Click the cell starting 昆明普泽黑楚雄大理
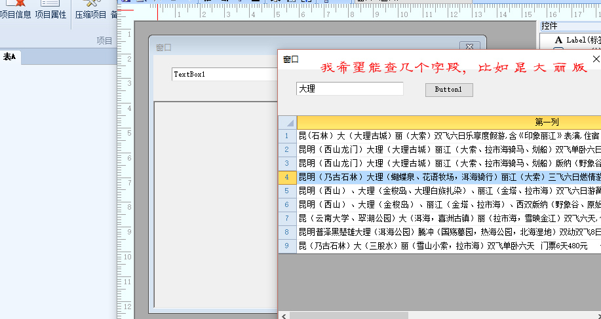This screenshot has height=319, width=601. coord(449,232)
